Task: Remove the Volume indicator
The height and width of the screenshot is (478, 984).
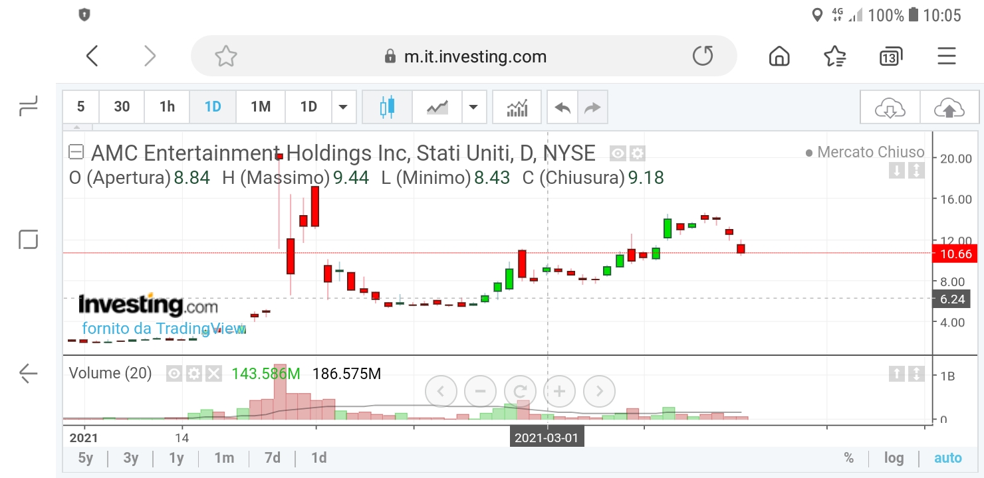Action: (213, 374)
